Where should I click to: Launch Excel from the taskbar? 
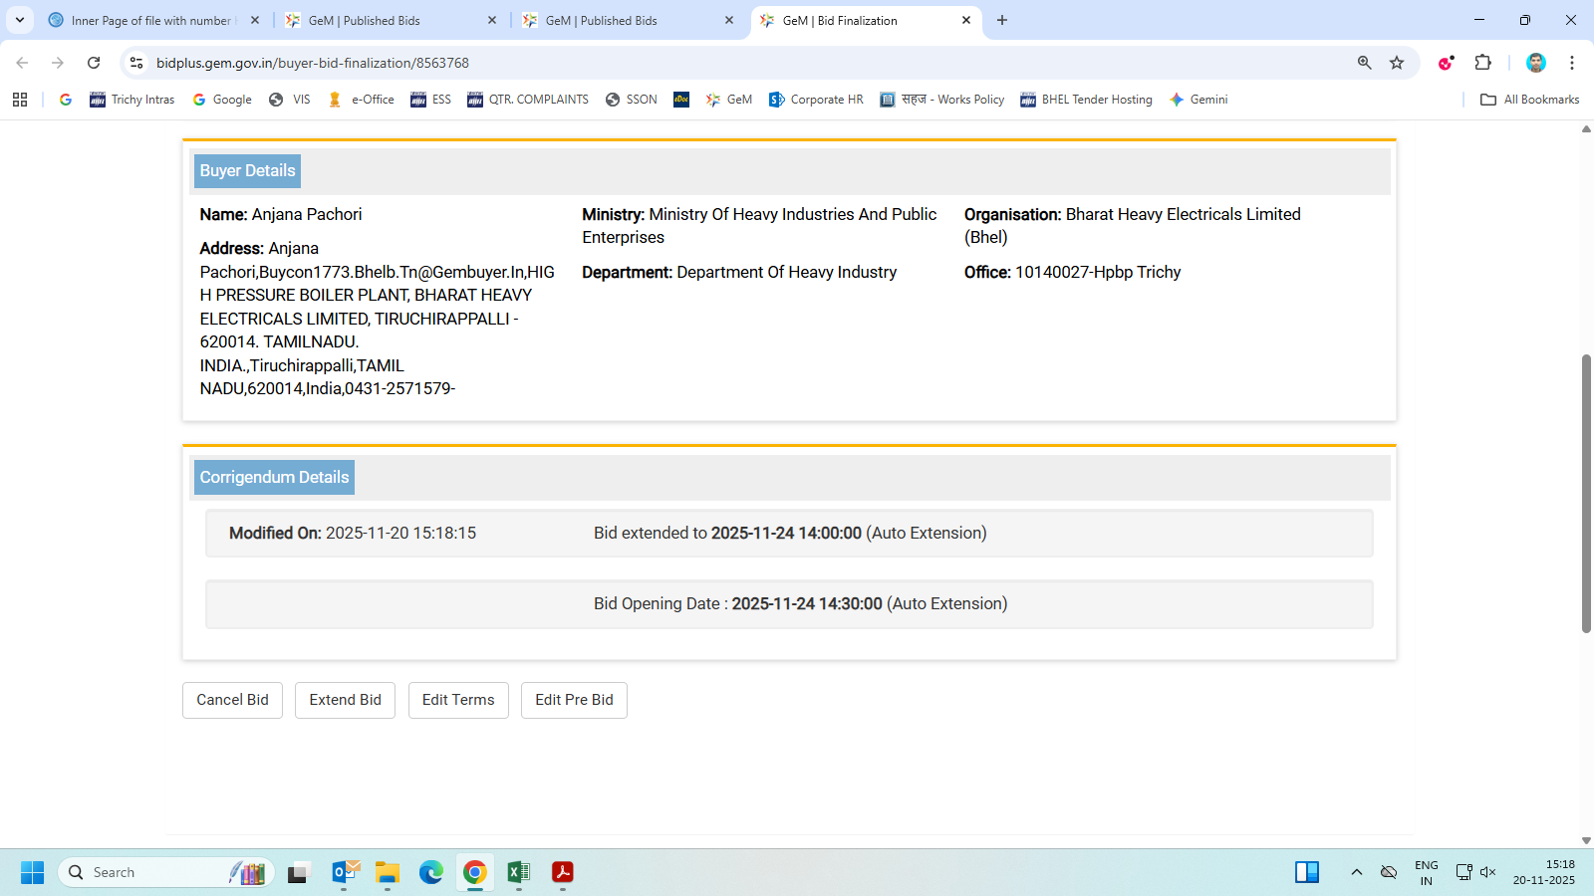tap(518, 872)
